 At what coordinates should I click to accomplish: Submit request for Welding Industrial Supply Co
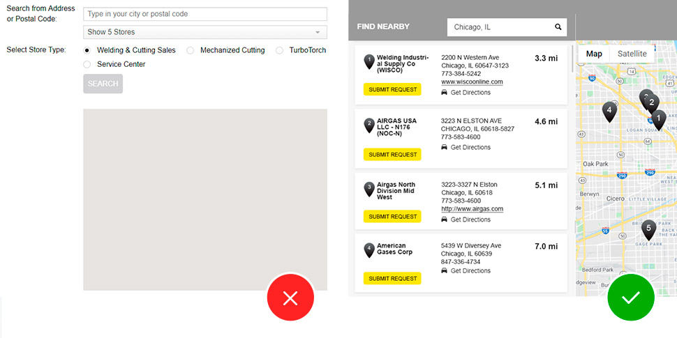pos(392,89)
